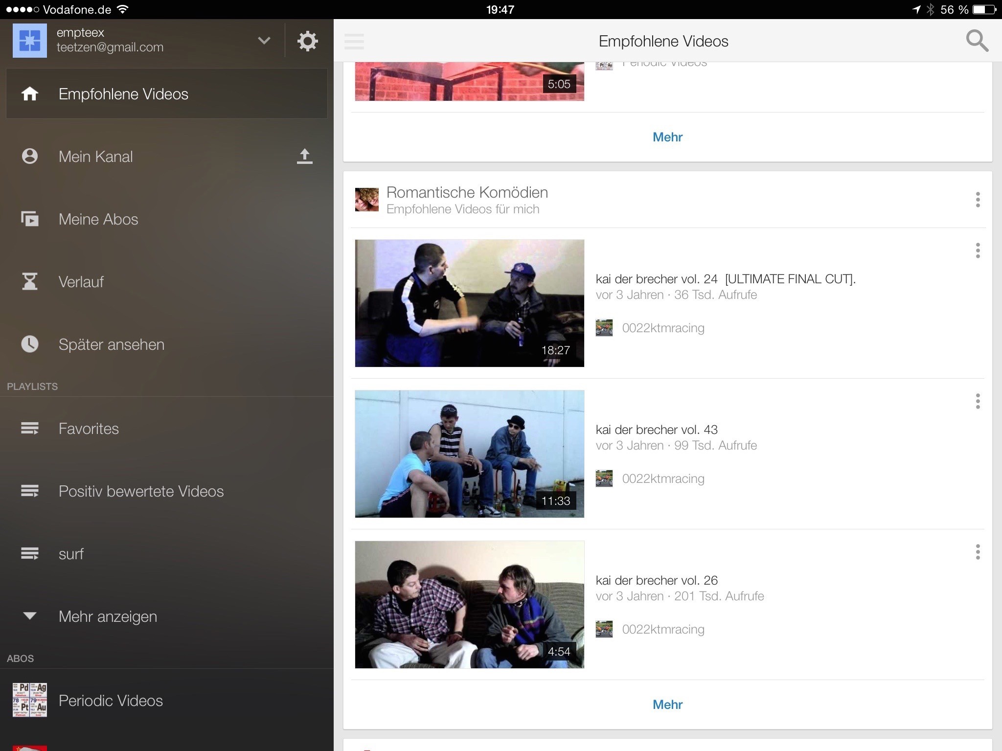Open kai der brecher vol. 24 title

[726, 279]
